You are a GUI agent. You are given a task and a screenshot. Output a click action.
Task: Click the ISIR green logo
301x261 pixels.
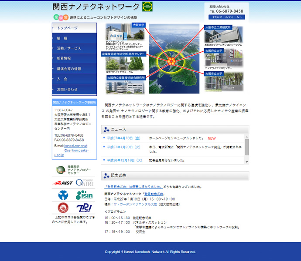tap(84, 195)
